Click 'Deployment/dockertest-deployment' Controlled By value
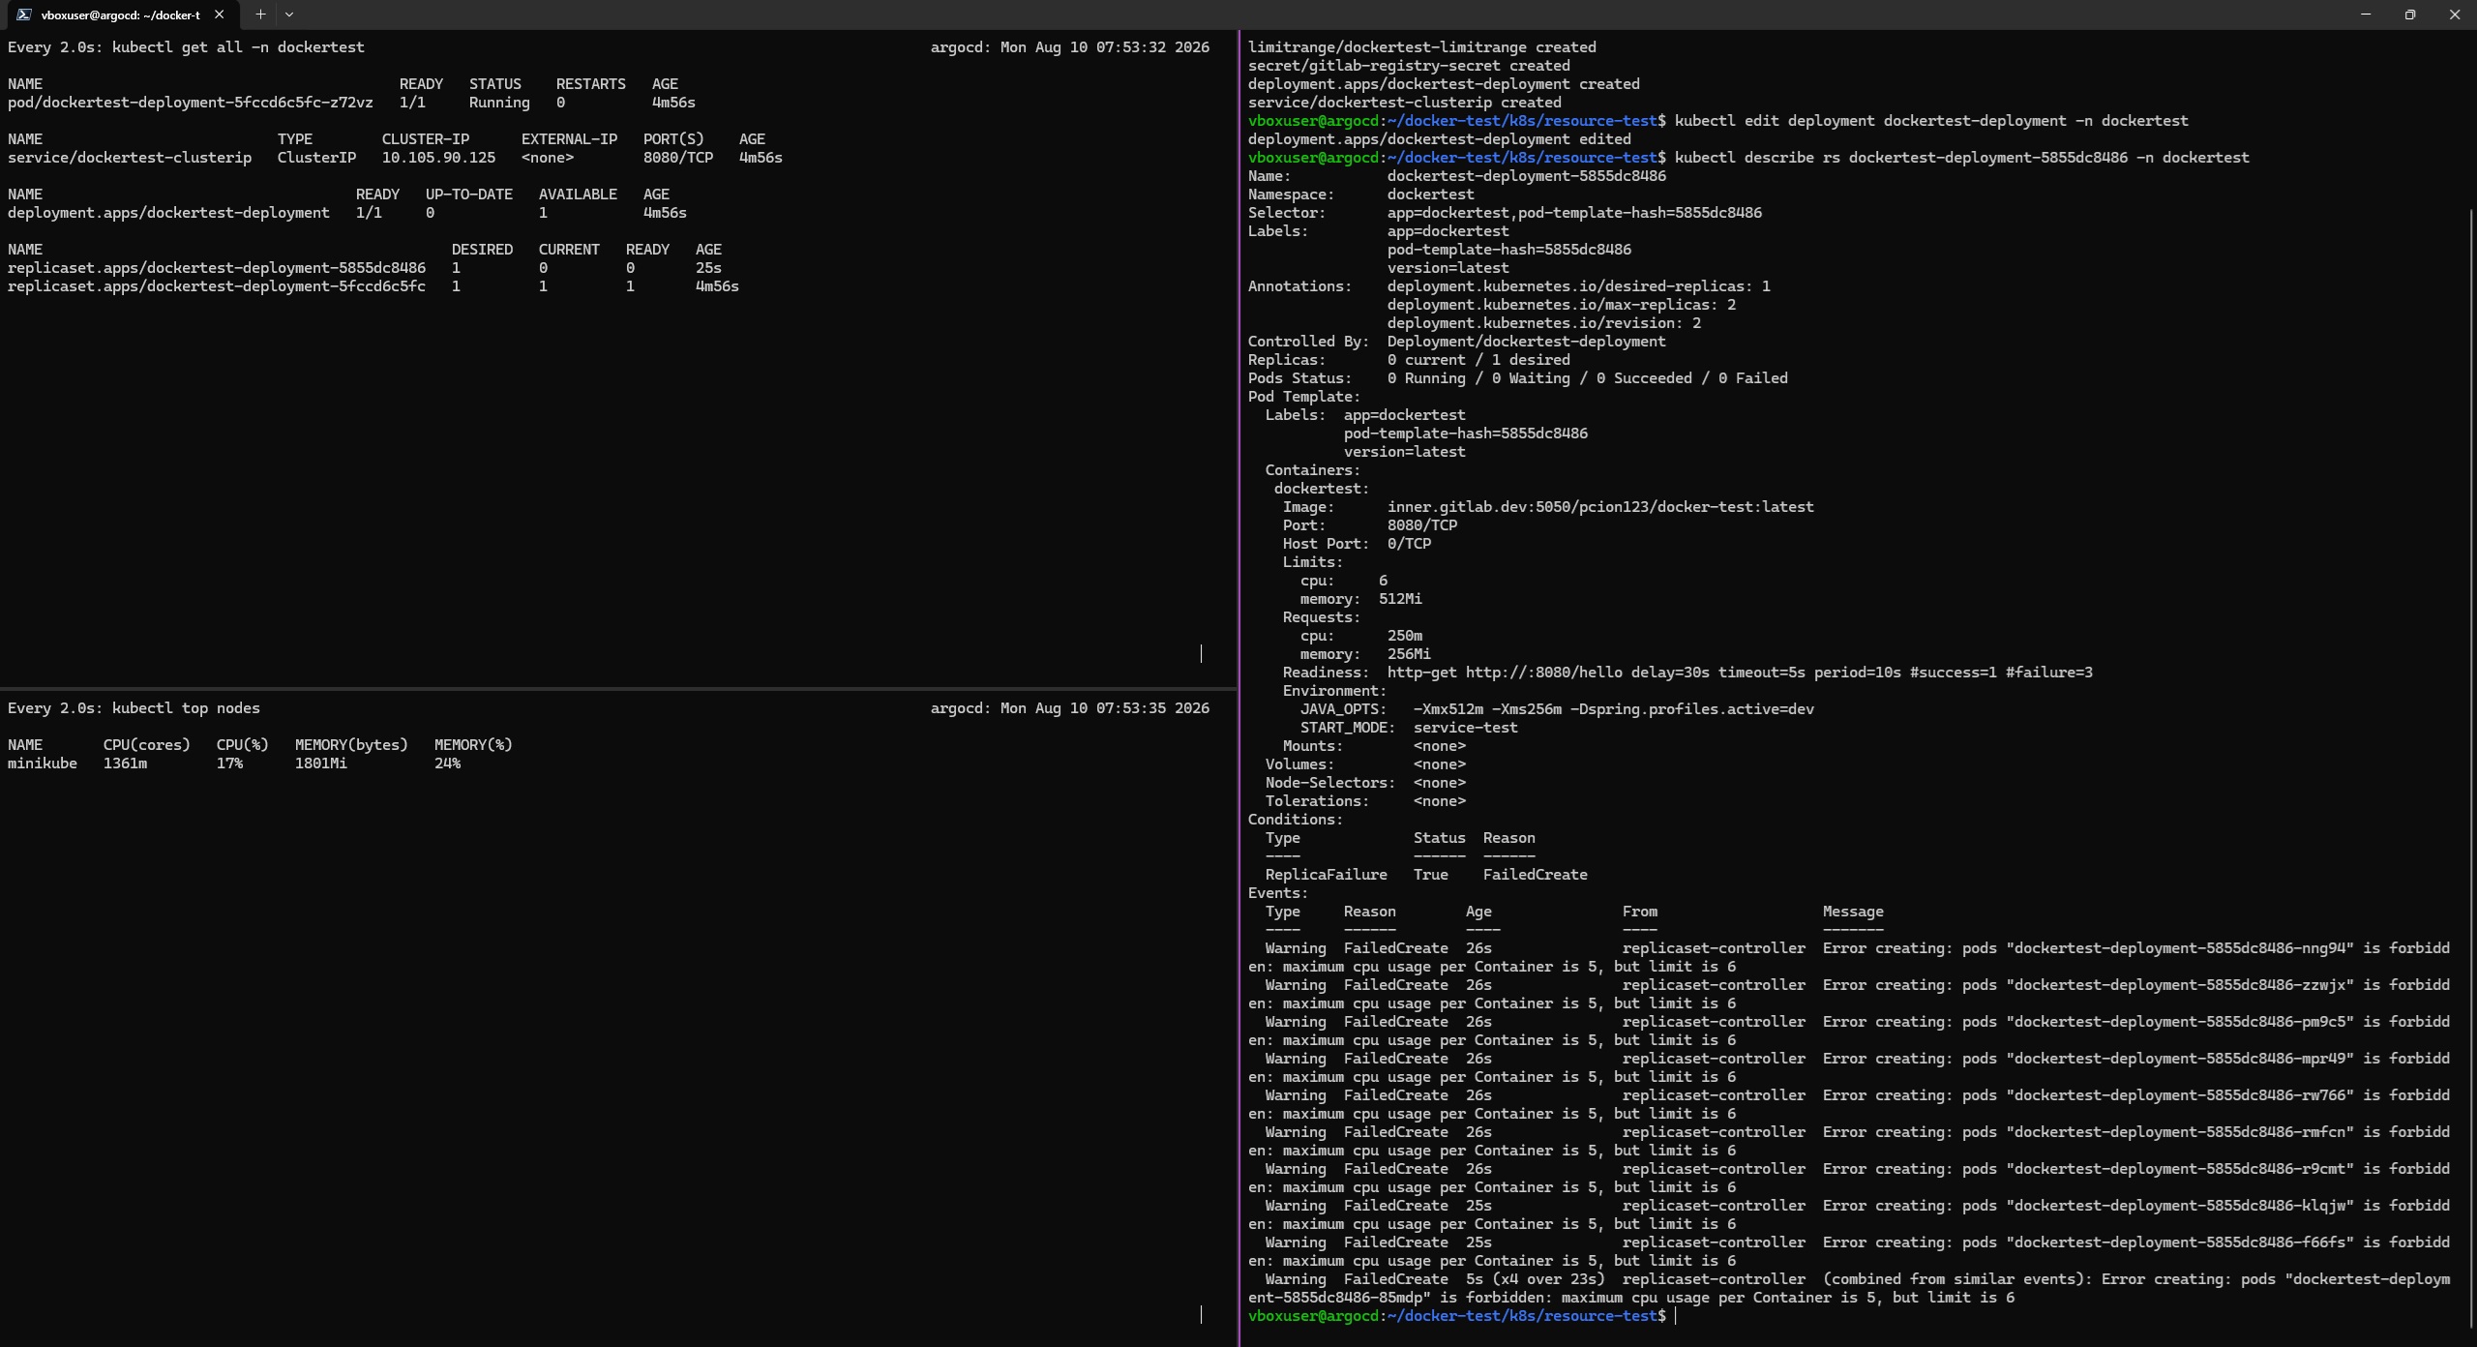Screen dimensions: 2477x1347 [1527, 342]
